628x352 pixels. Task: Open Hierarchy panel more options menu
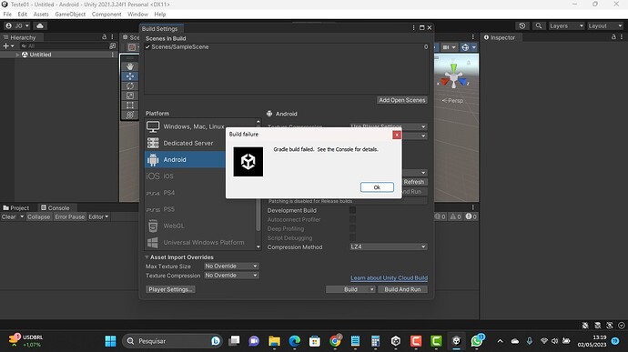pos(112,37)
